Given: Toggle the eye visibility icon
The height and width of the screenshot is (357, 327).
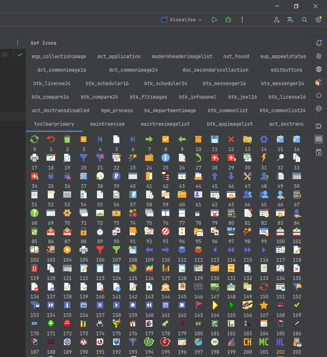Looking at the screenshot, I should 5,54.
